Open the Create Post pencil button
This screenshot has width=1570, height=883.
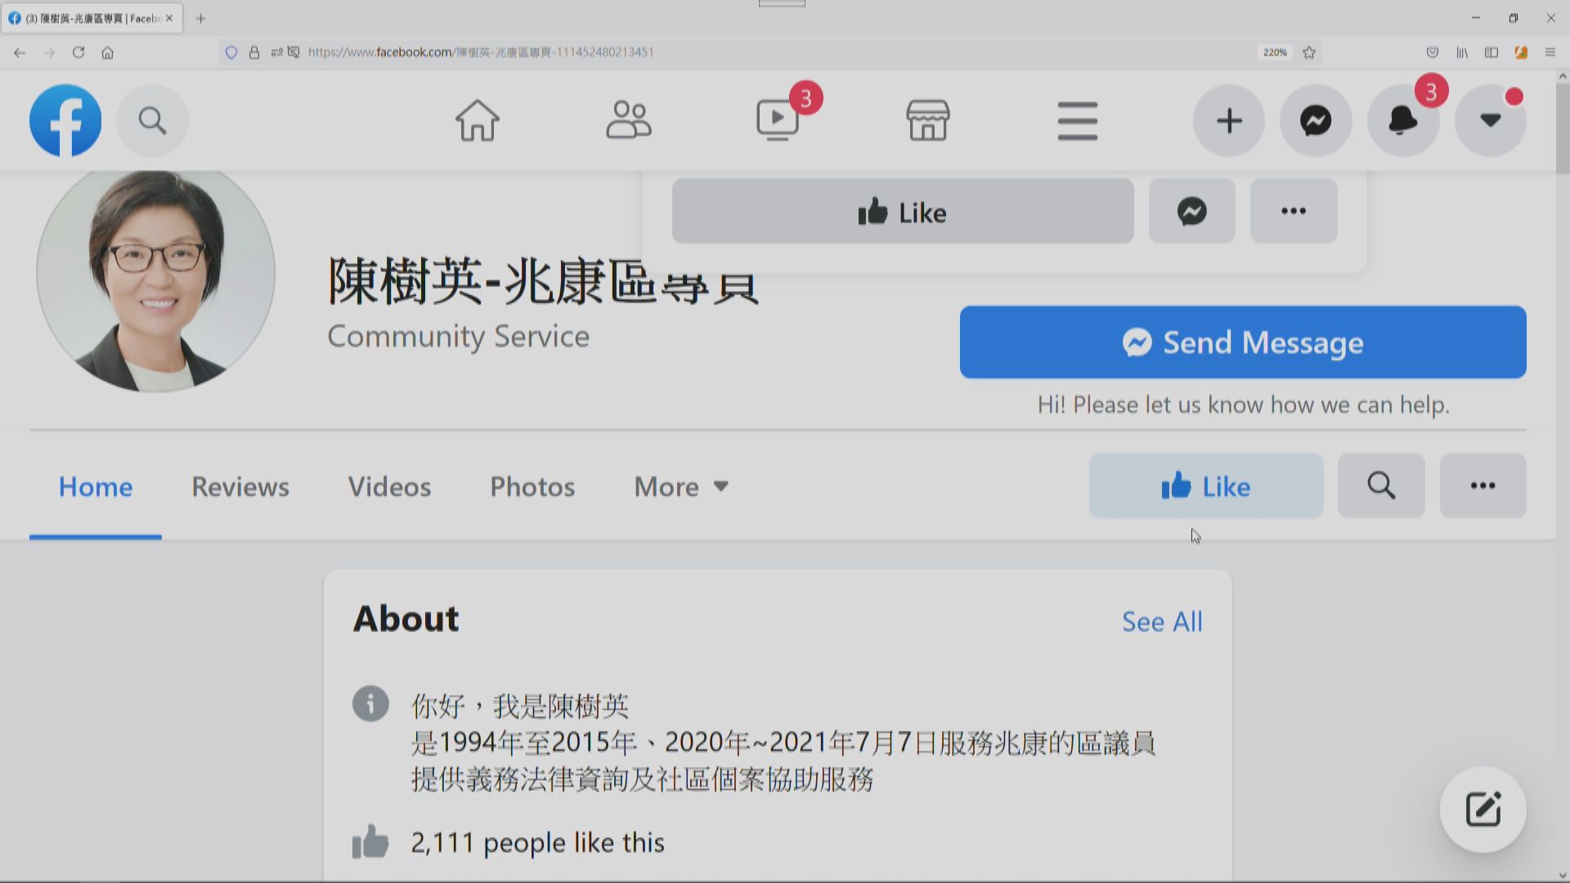coord(1483,809)
